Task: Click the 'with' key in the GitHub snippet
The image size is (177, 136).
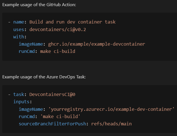Action: click(x=19, y=37)
